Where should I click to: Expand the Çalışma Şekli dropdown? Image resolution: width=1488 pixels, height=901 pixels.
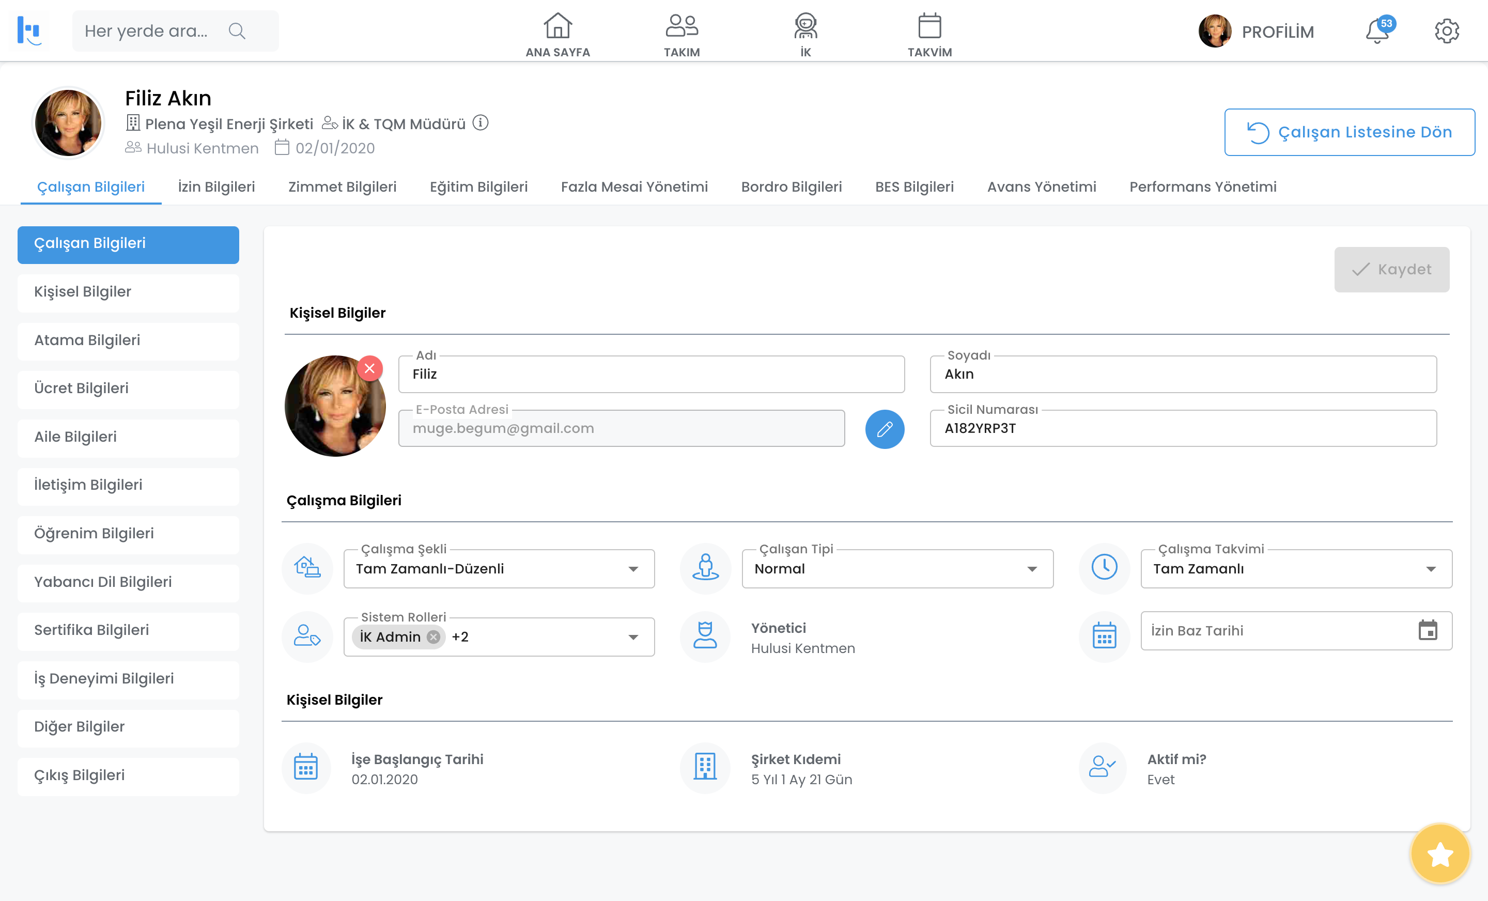click(633, 569)
